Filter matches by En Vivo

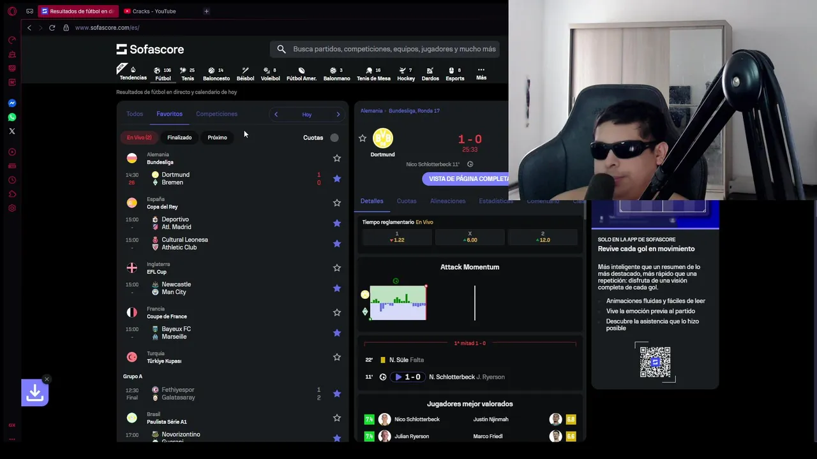(139, 138)
